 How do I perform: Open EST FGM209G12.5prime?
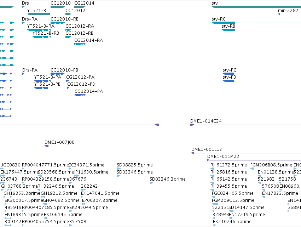(x=233, y=200)
